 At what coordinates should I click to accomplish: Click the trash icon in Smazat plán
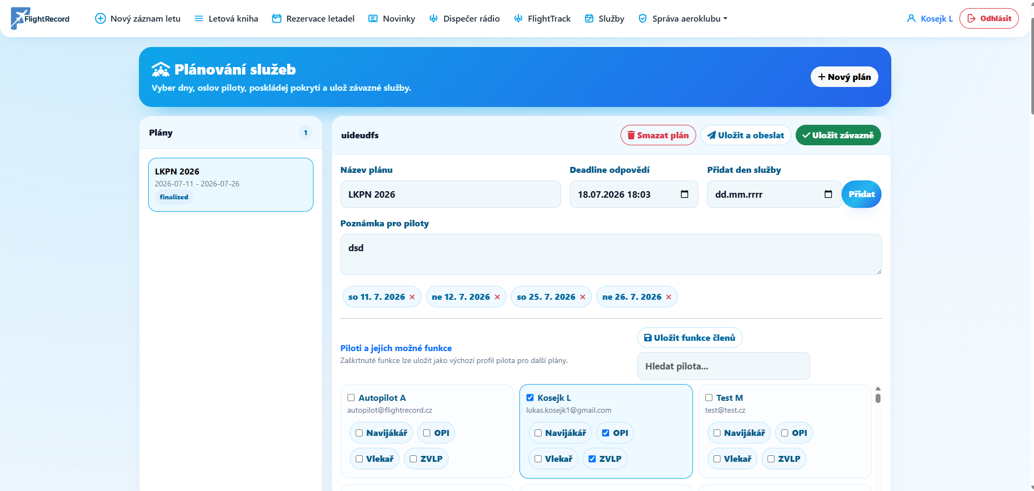click(631, 135)
